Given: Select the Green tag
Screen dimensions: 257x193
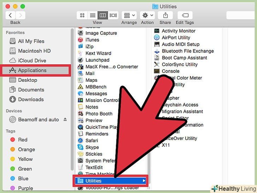Looking at the screenshot, I should [21, 169].
